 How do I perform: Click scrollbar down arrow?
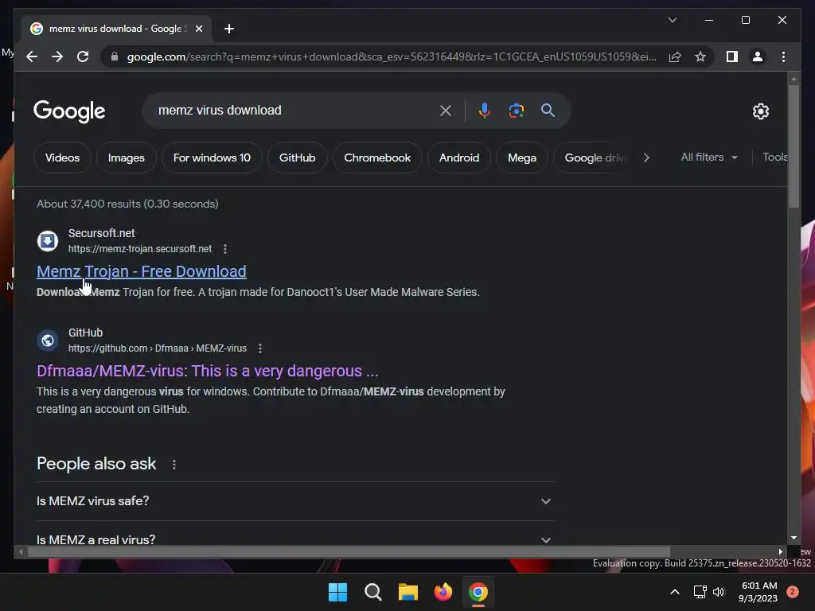[x=794, y=538]
